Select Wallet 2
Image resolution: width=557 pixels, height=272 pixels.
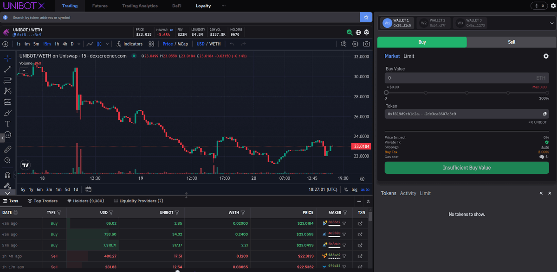click(x=433, y=23)
